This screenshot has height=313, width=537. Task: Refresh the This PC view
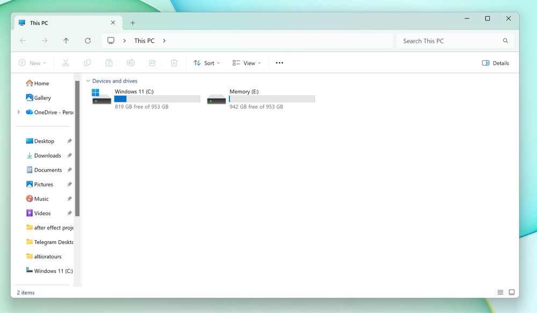click(88, 41)
